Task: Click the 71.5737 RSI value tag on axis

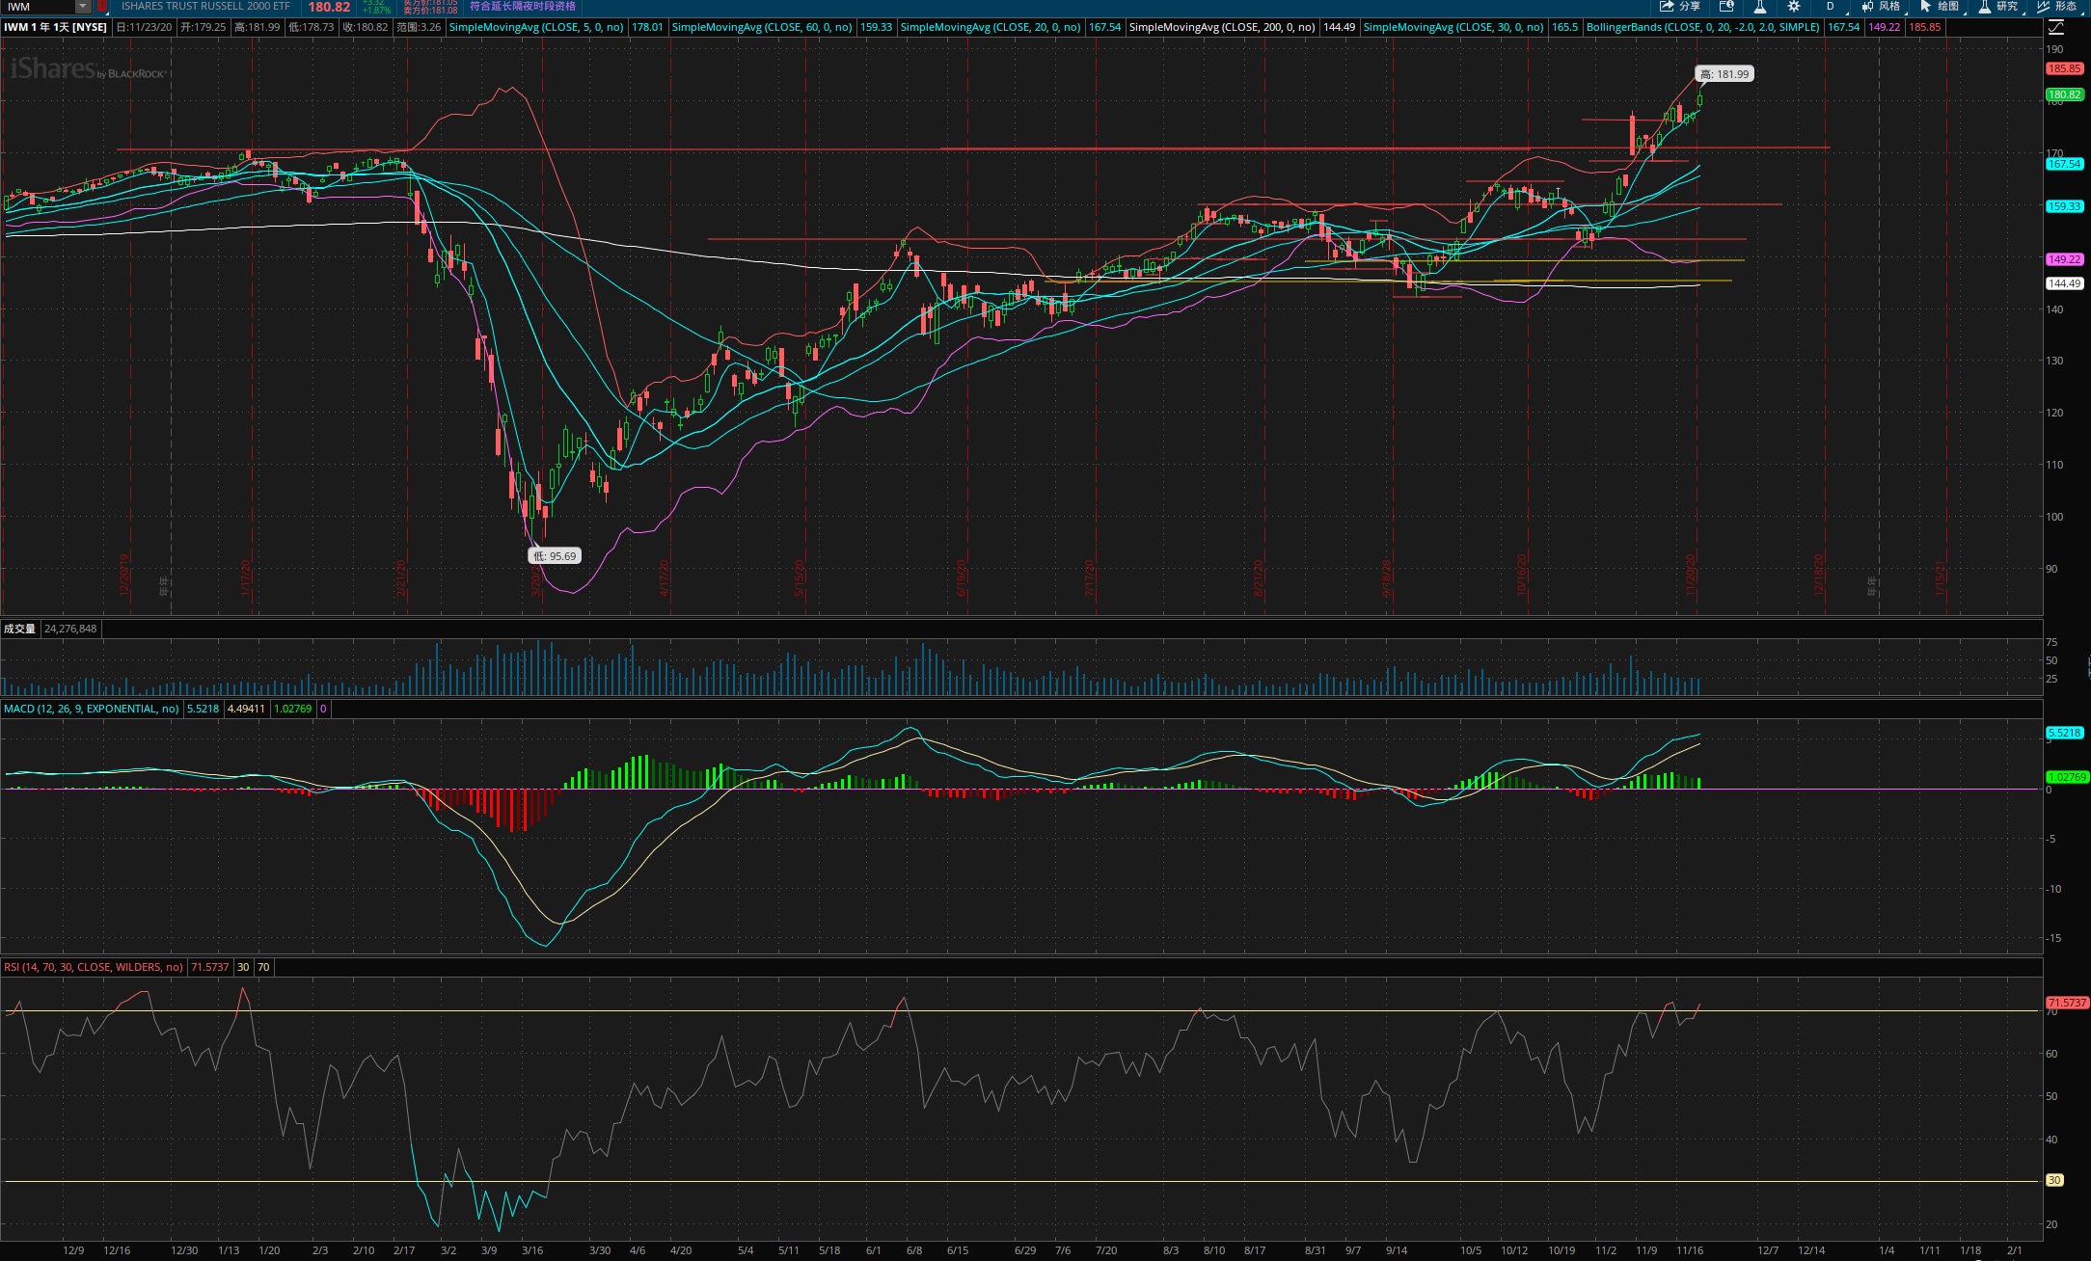Action: 2067,1003
